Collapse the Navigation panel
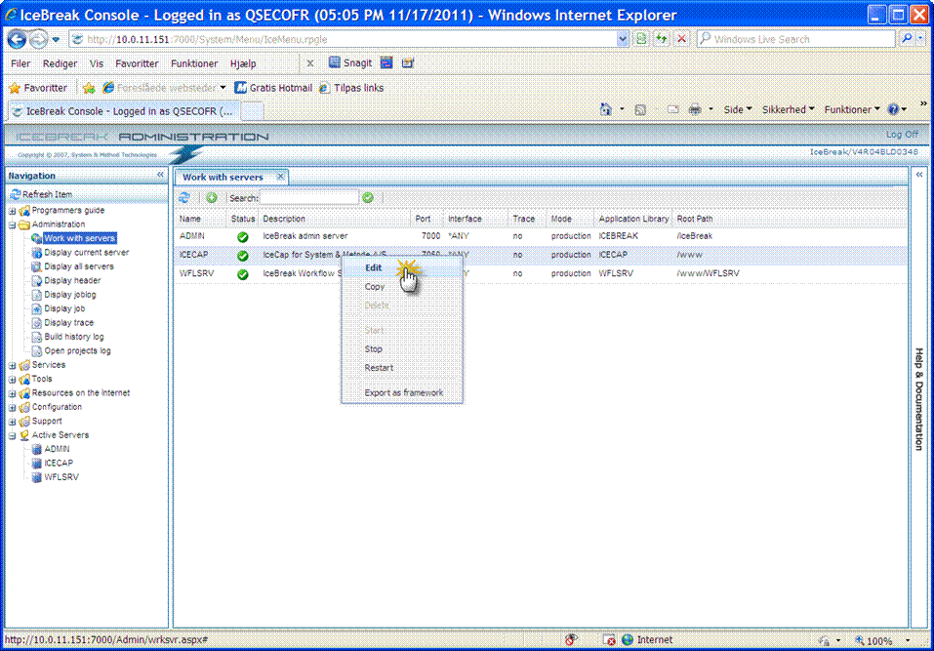The image size is (934, 651). 160,175
